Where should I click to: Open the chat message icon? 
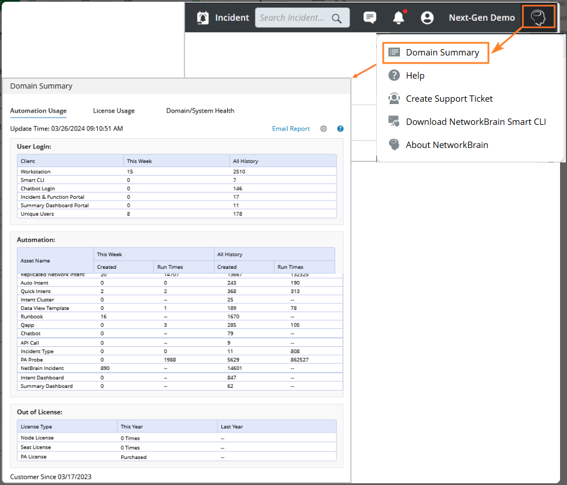370,18
